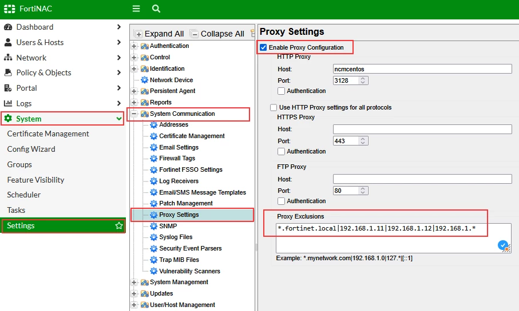Click the Collapse All button
The height and width of the screenshot is (311, 519).
pyautogui.click(x=218, y=34)
